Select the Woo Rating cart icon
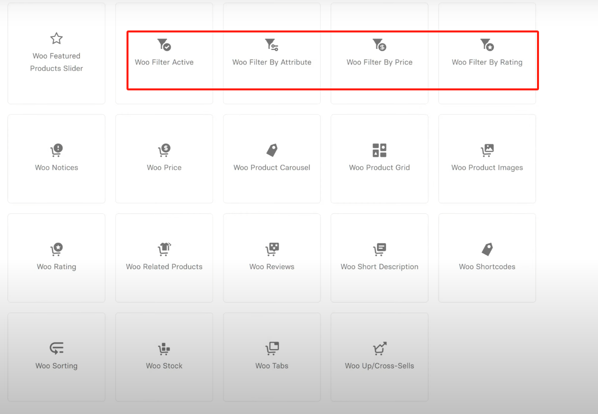This screenshot has height=414, width=598. pos(56,249)
